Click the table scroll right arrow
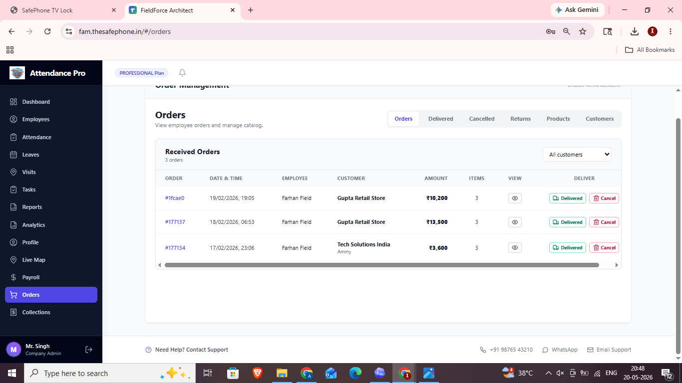The width and height of the screenshot is (682, 383). pyautogui.click(x=617, y=265)
